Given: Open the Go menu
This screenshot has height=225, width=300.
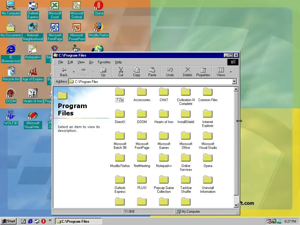Looking at the screenshot, I should click(91, 62).
